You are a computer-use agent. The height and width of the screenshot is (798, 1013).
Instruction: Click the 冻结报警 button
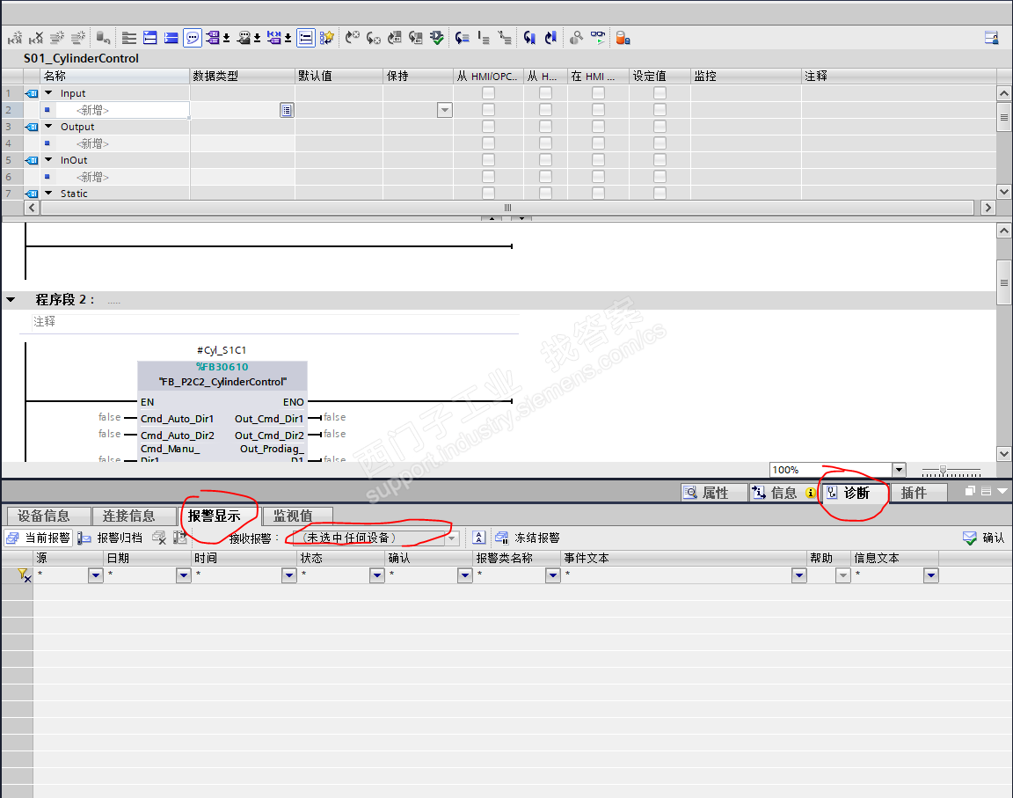pos(528,538)
